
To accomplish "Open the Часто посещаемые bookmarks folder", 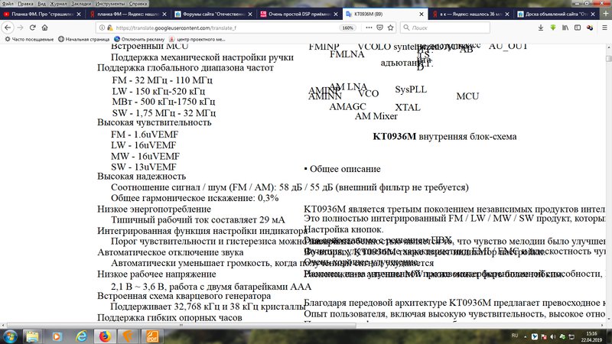I will 29,39.
